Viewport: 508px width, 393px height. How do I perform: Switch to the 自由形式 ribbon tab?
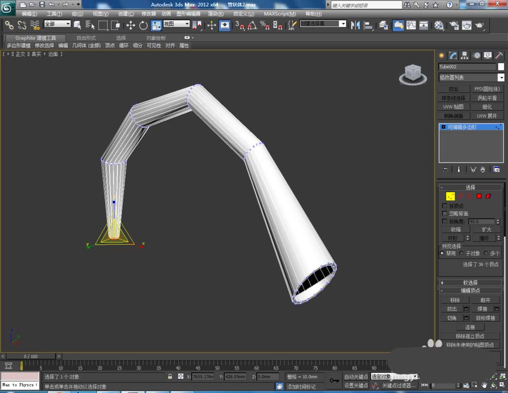point(86,38)
